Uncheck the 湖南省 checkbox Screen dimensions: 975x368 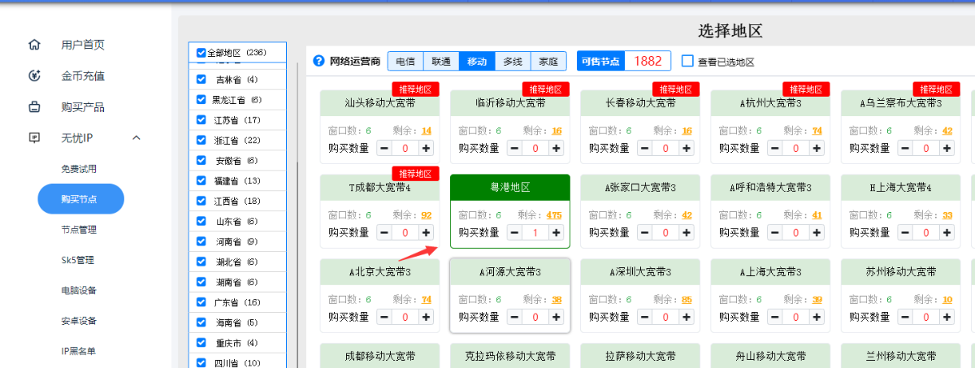[201, 282]
